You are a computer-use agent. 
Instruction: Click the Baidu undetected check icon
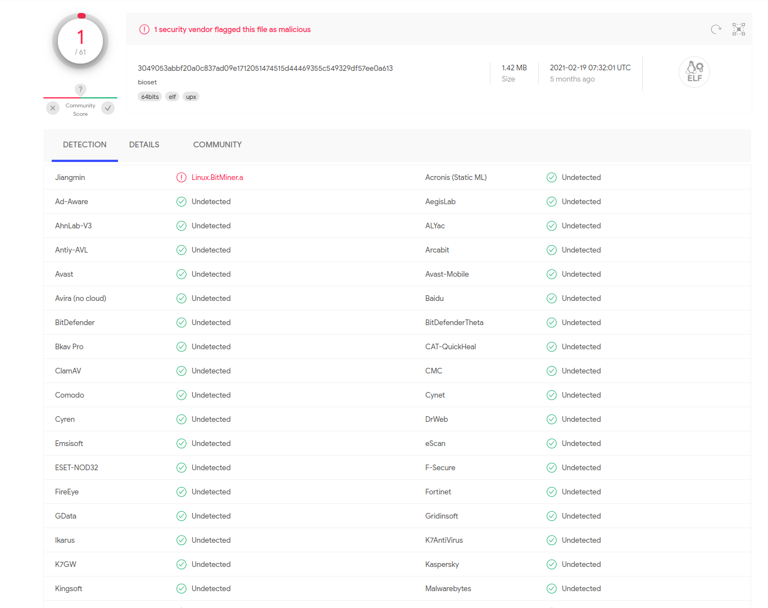pyautogui.click(x=552, y=298)
